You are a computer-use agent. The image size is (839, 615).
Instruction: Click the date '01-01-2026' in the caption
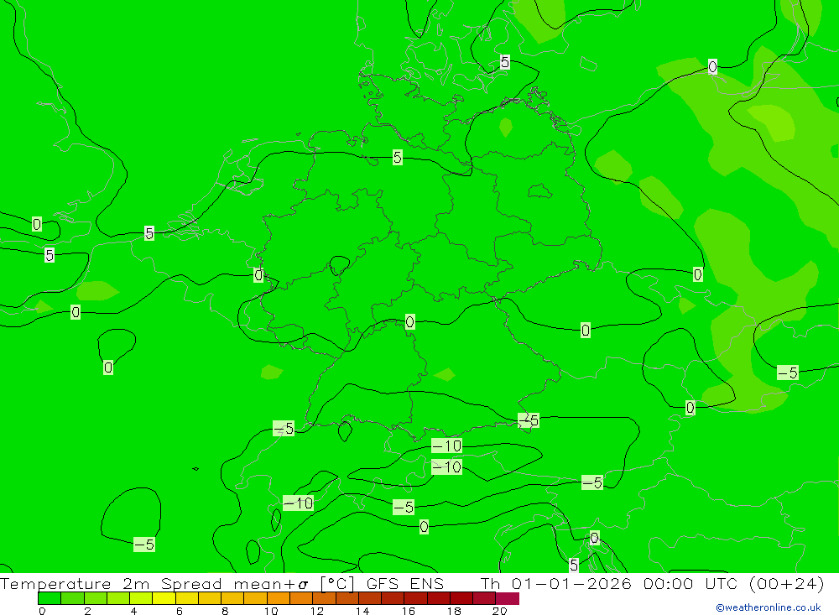[x=571, y=583]
